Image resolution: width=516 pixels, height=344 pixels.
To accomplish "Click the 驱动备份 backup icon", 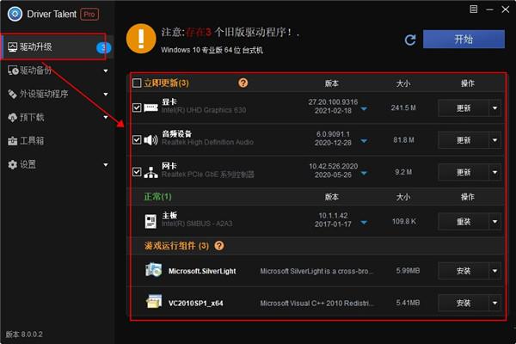I will pos(13,71).
